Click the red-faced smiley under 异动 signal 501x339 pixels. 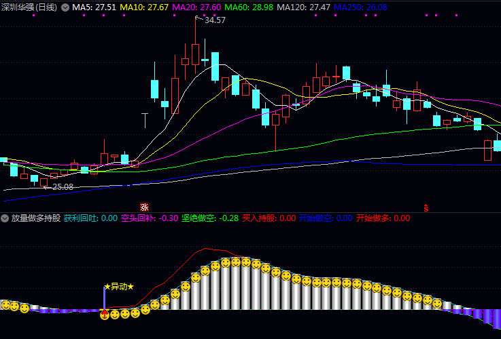click(x=105, y=314)
